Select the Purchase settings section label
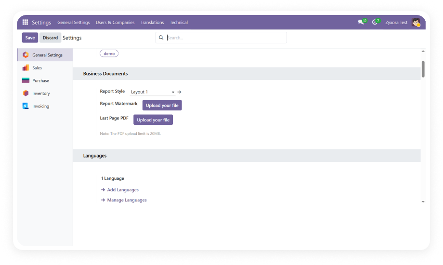Viewport: 443px width, 265px height. point(40,80)
